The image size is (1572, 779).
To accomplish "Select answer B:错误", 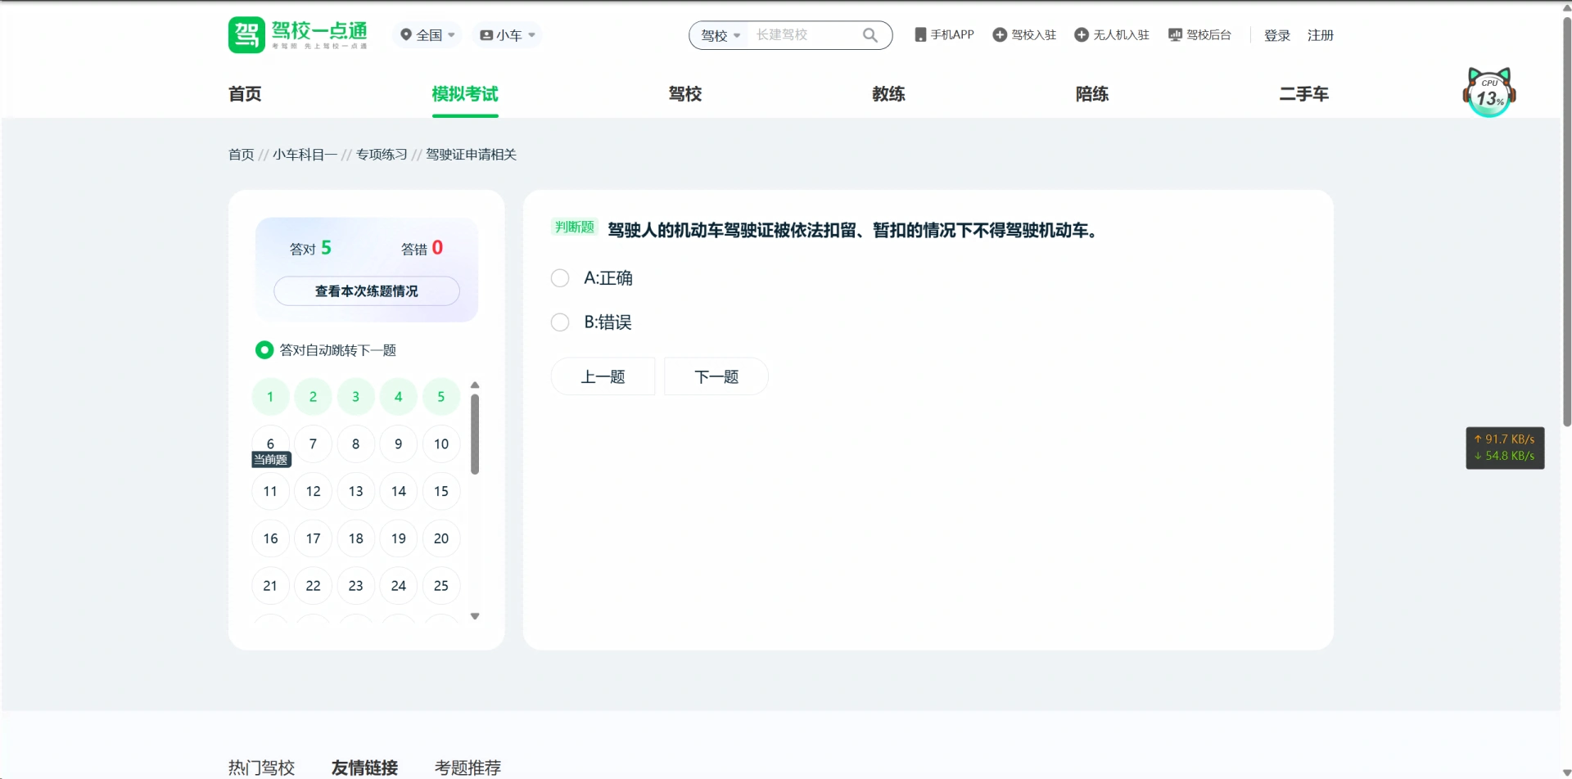I will [x=560, y=322].
